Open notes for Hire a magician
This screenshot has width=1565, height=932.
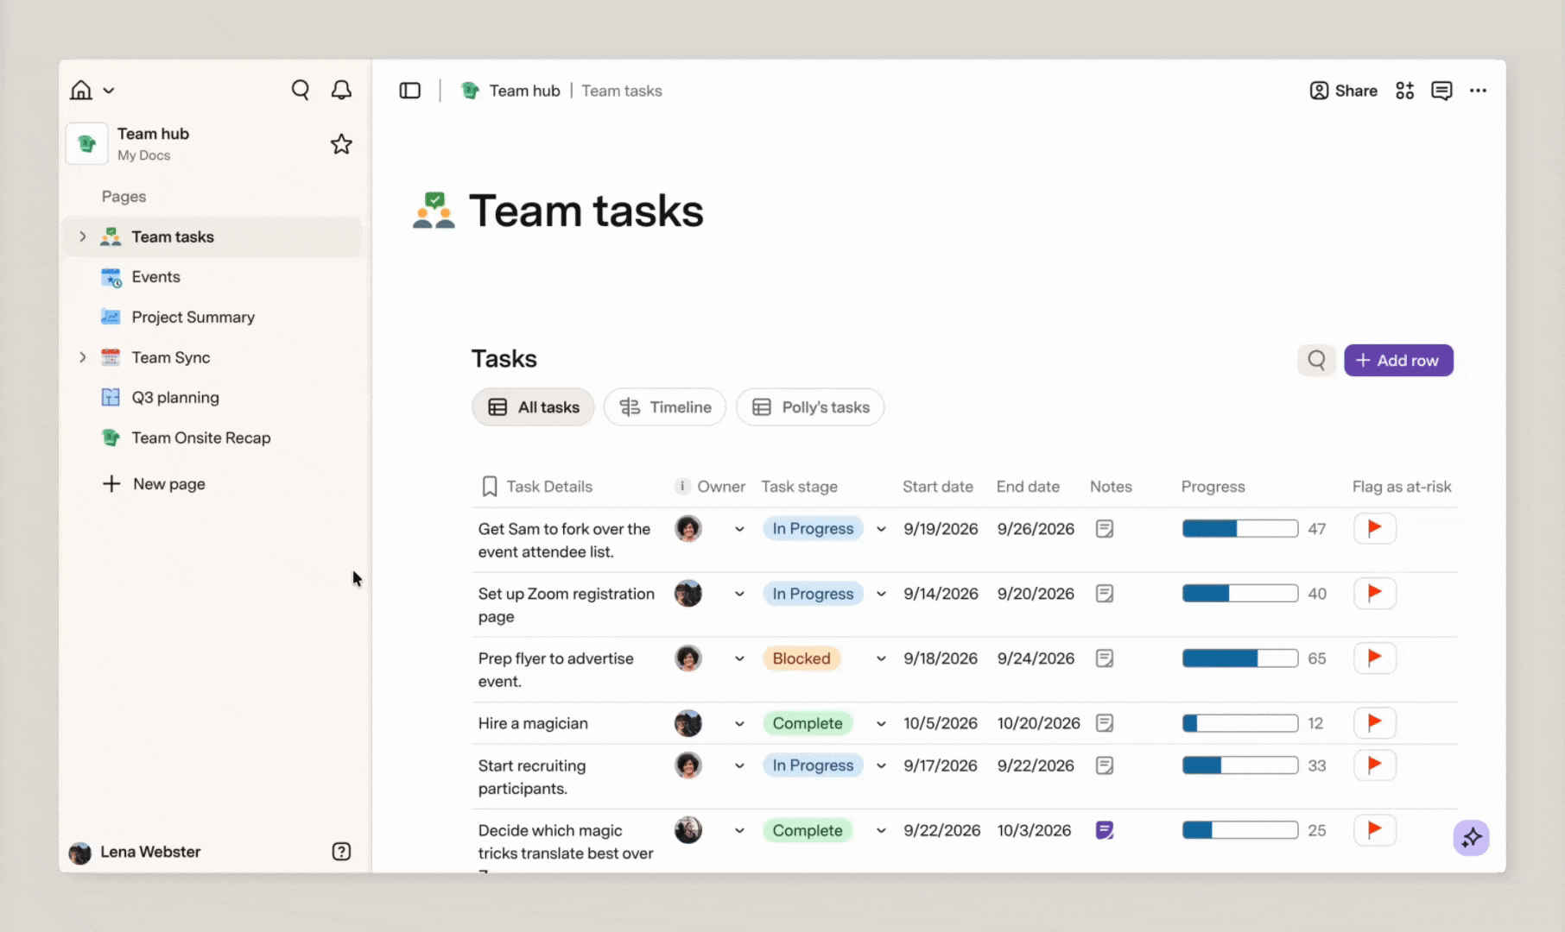[x=1105, y=723]
